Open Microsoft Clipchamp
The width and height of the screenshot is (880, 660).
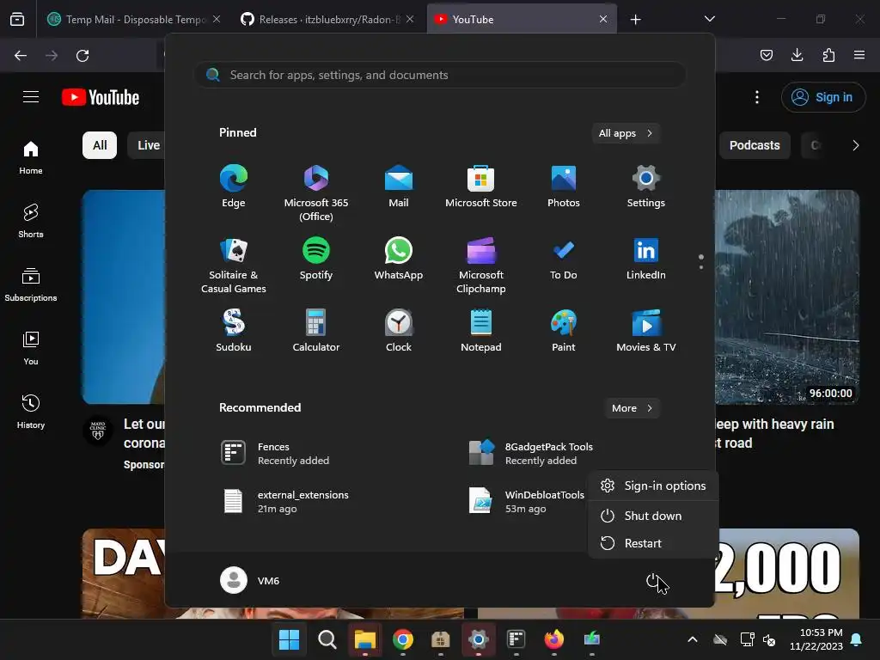481,265
